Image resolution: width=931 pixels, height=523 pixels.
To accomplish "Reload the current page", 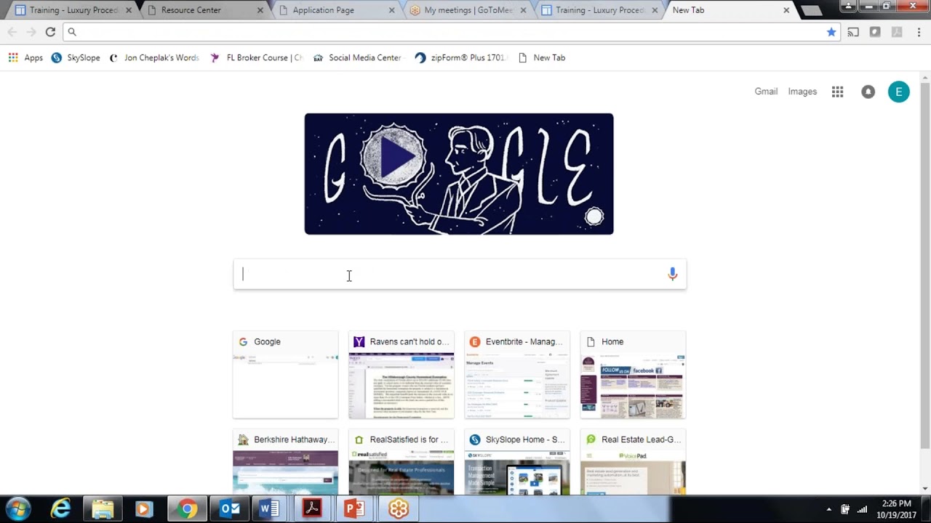I will point(50,32).
